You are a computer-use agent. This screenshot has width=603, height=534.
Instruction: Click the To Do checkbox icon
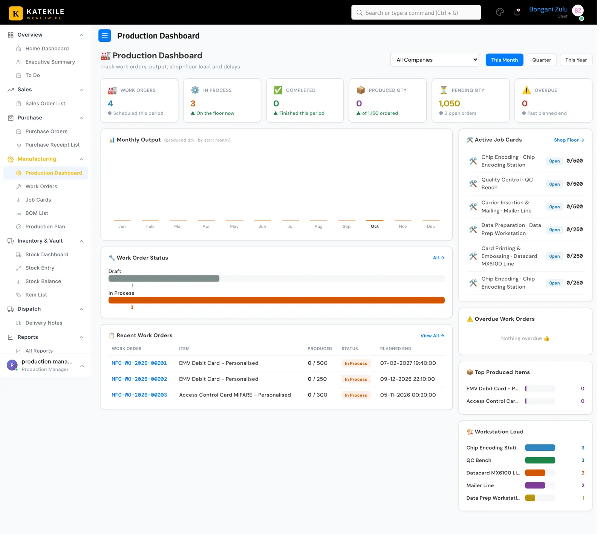pos(18,75)
